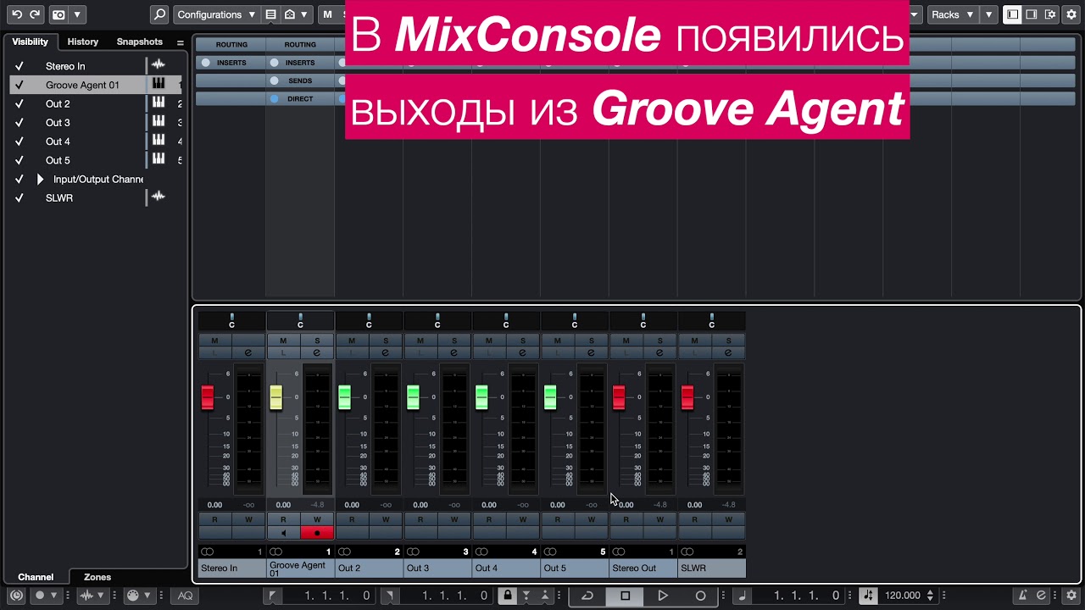Uncheck visibility of Out 4
The image size is (1085, 610).
(19, 141)
